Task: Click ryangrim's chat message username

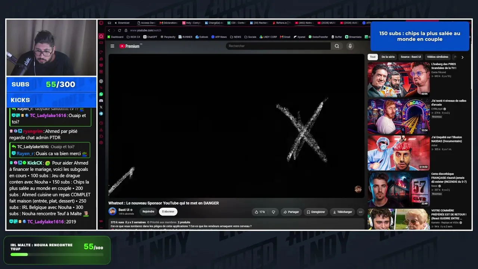Action: 33,132
